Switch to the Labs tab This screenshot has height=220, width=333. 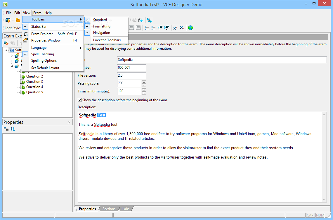point(126,209)
